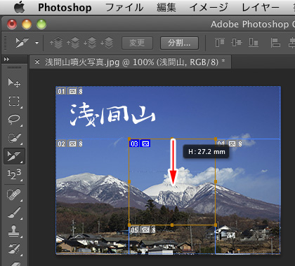Click the bring slice forward icon
This screenshot has height=266, width=295.
(73, 43)
